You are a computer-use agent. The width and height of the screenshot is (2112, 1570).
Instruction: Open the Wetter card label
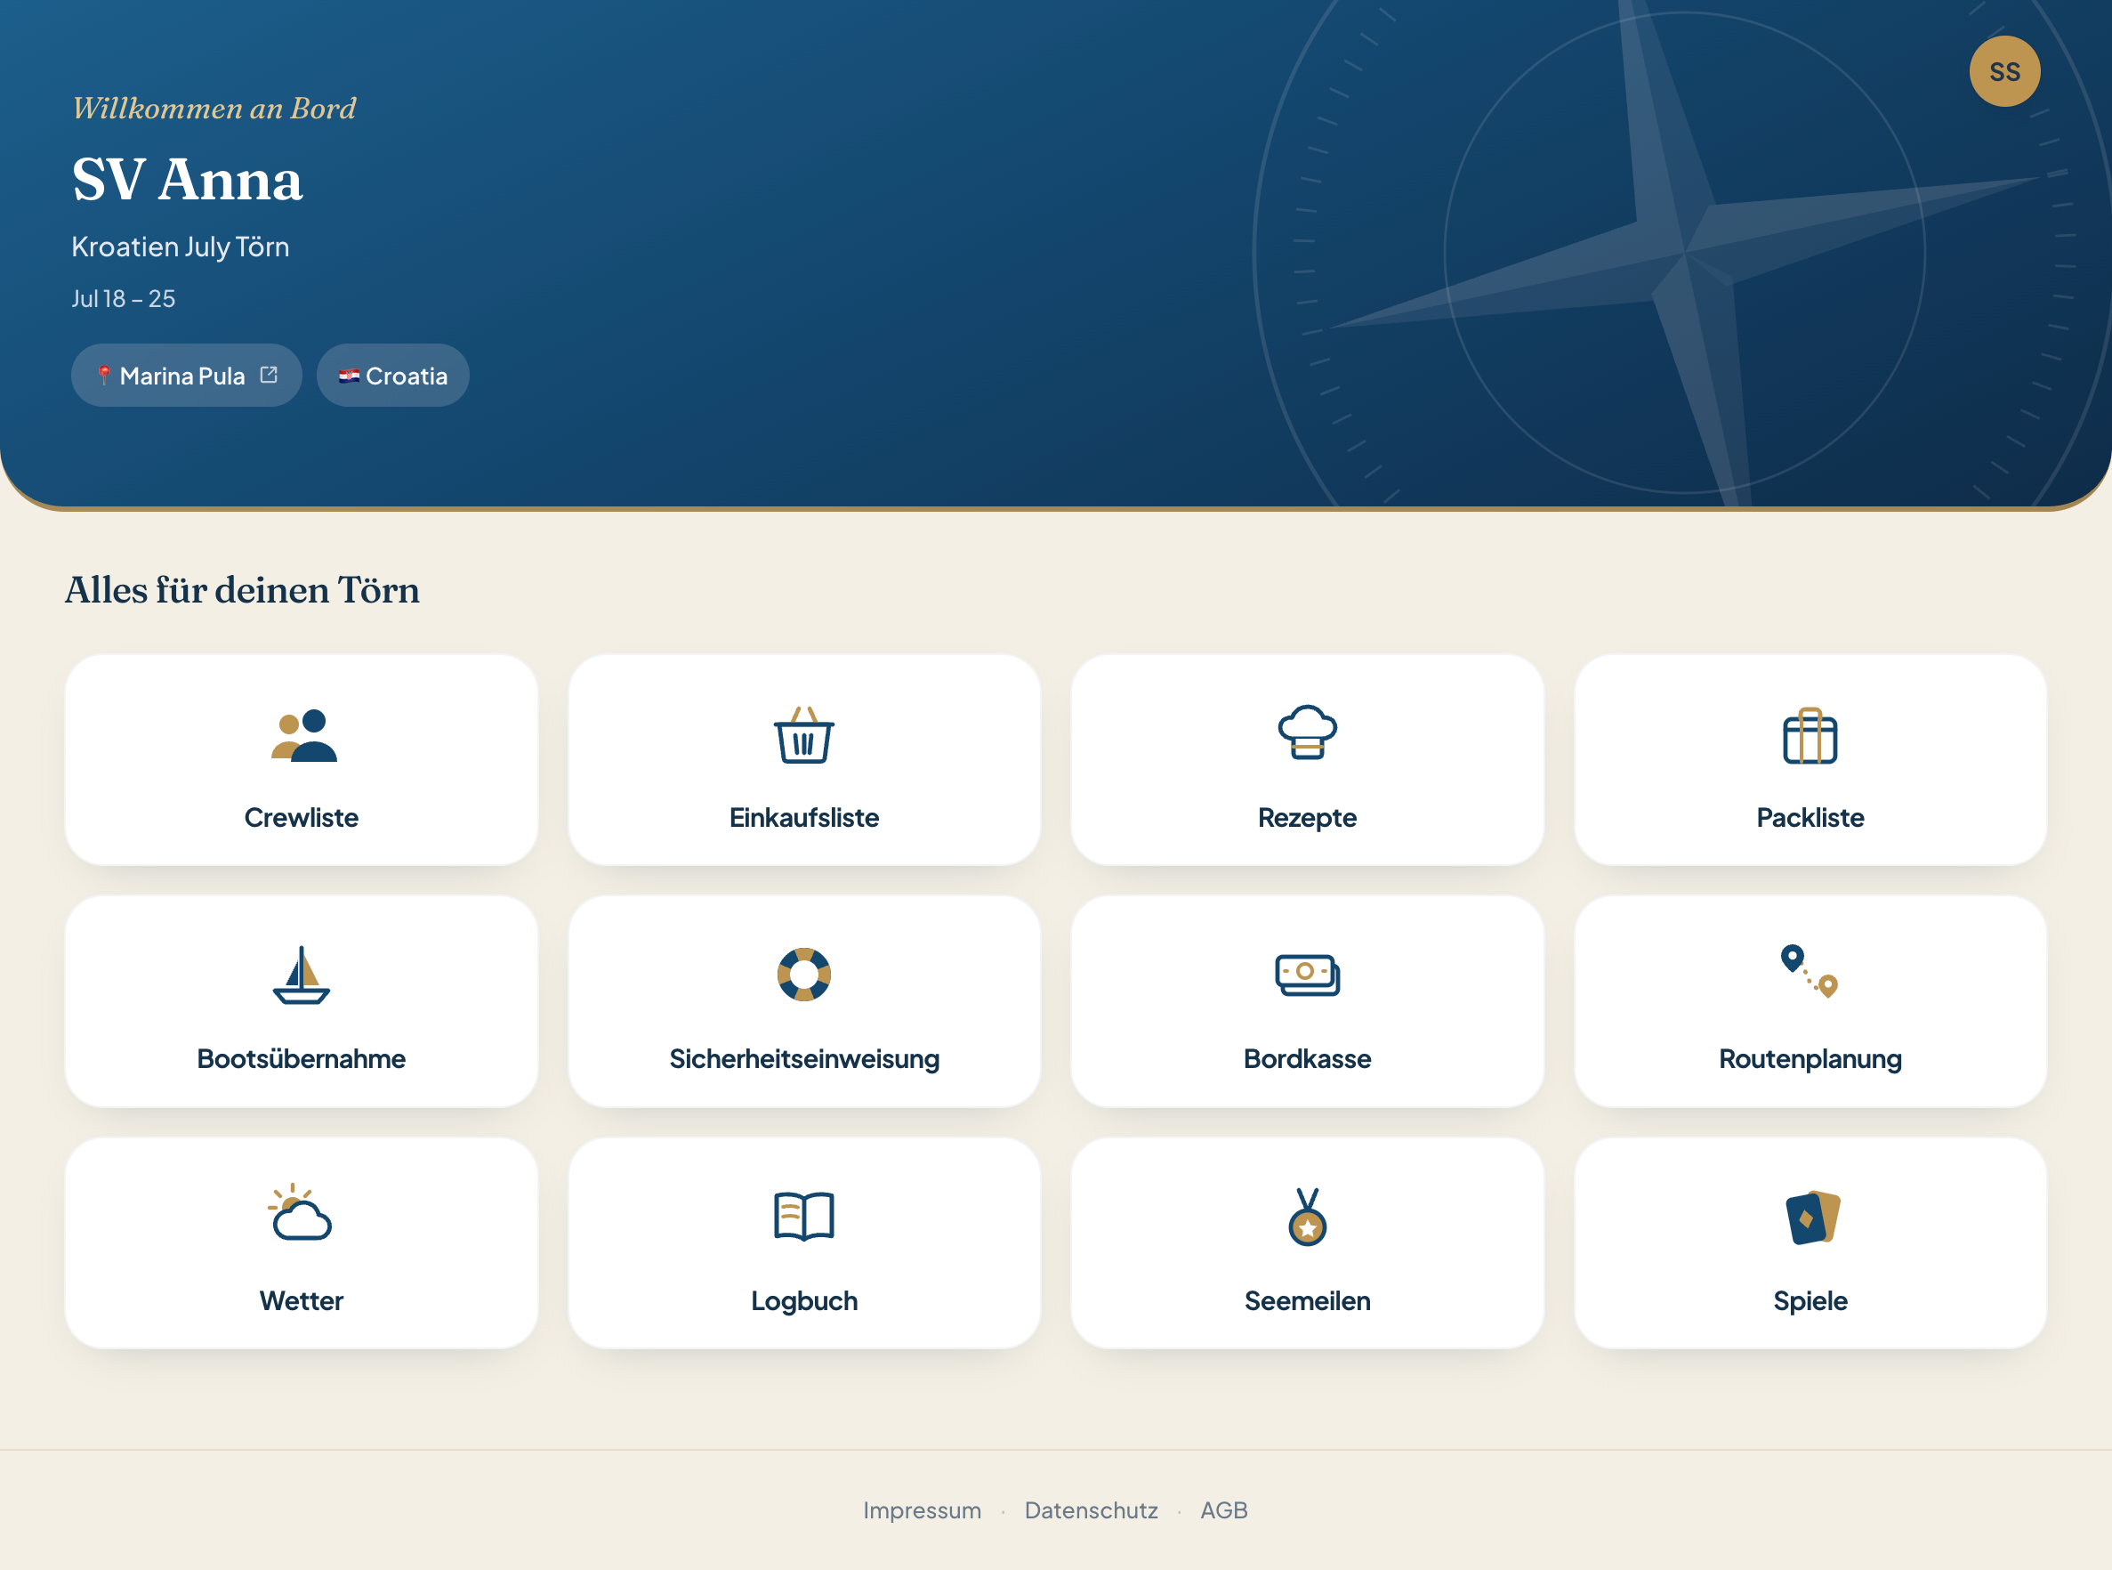pos(302,1301)
